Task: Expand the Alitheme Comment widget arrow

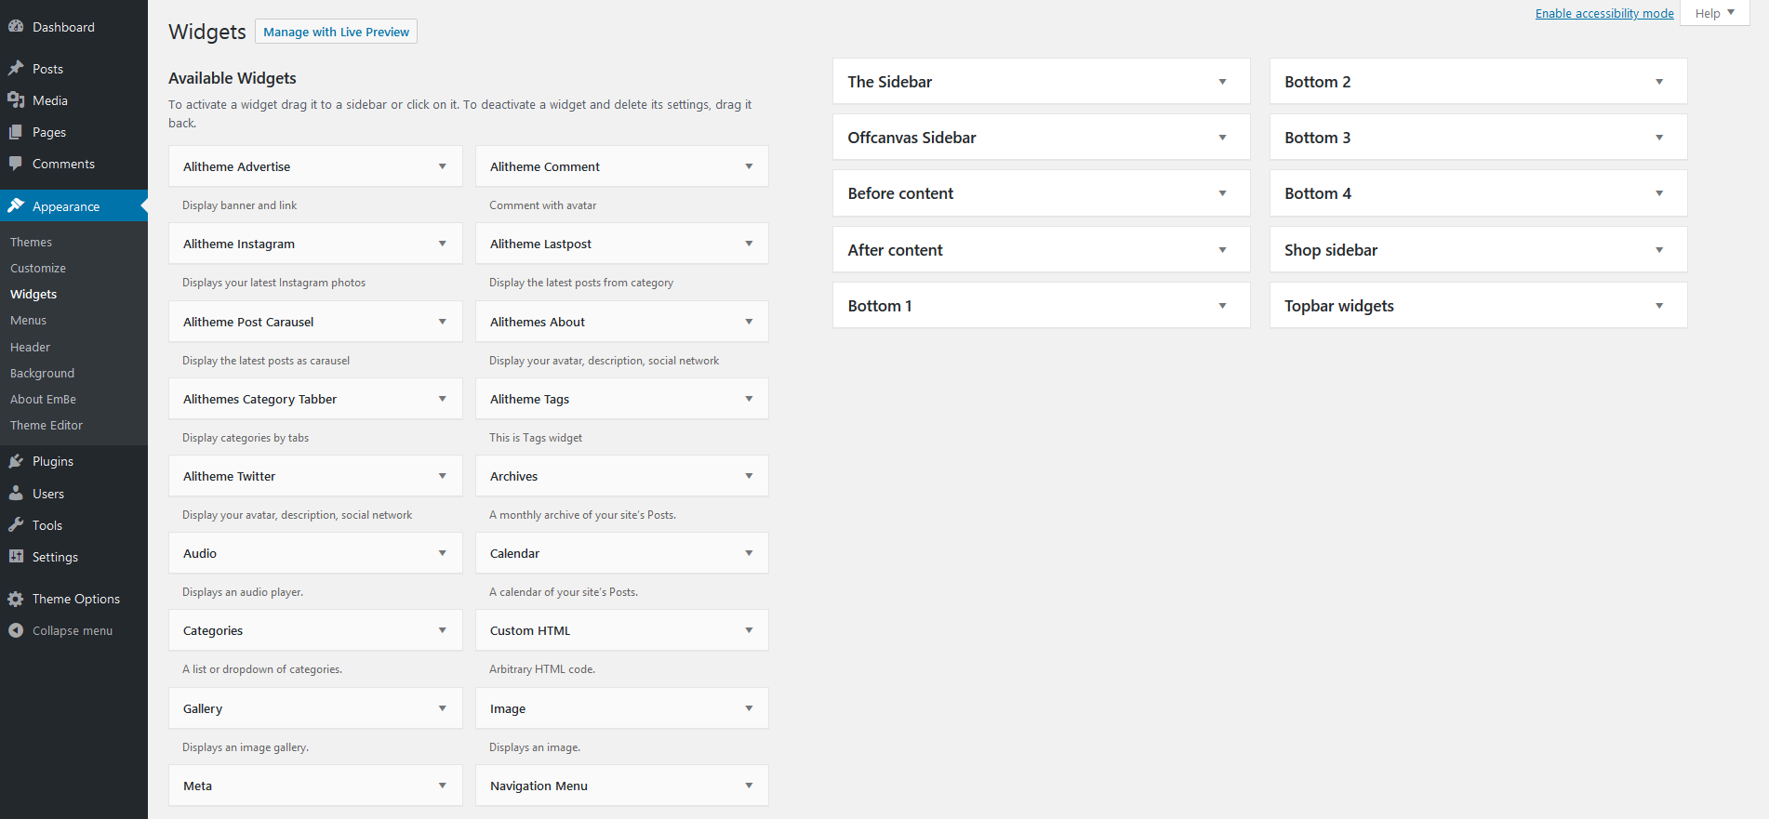Action: coord(750,166)
